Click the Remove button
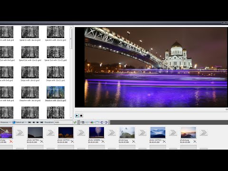The height and width of the screenshot is (171, 228). 4,122
